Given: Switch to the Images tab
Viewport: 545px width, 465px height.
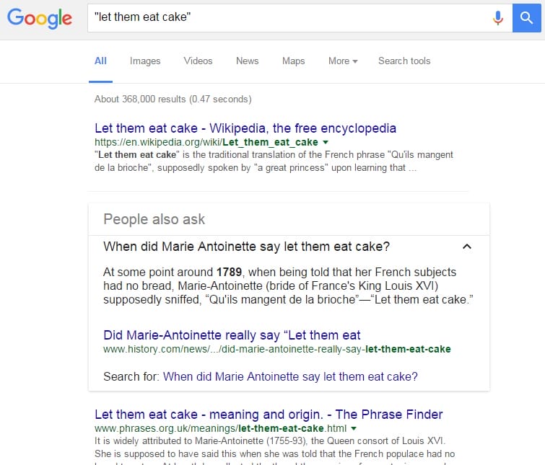Looking at the screenshot, I should pyautogui.click(x=145, y=61).
